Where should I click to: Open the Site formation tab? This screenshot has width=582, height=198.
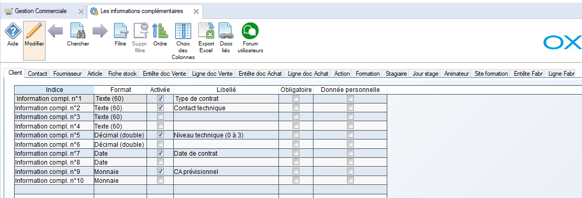(491, 74)
